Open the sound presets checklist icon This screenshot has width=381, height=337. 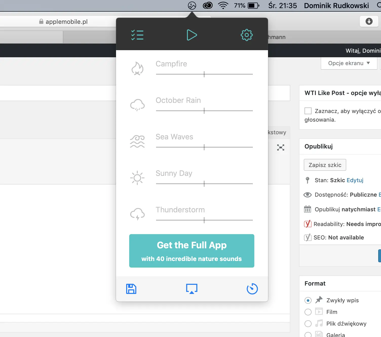(137, 35)
